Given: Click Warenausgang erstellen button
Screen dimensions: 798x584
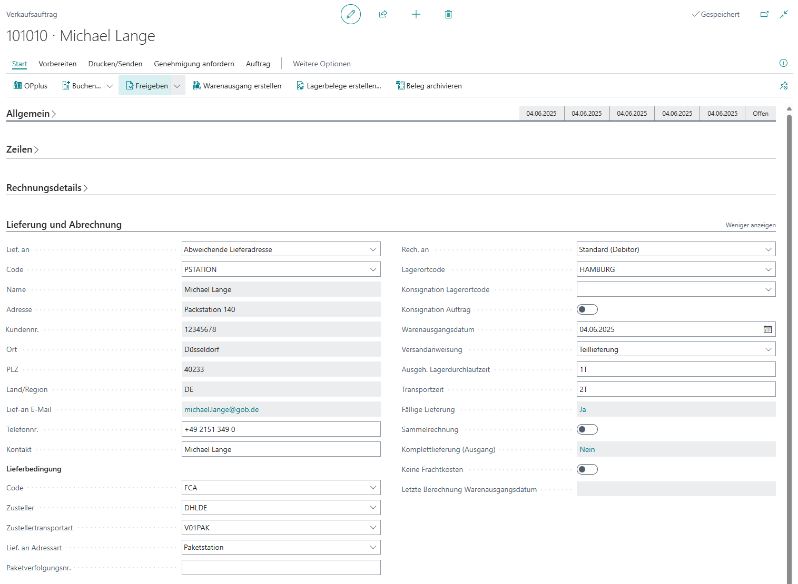Looking at the screenshot, I should (x=237, y=86).
